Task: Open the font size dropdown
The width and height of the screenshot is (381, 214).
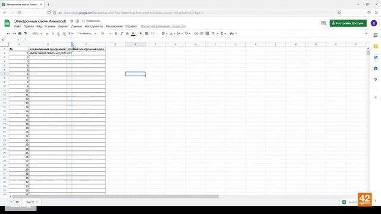Action: (x=106, y=33)
